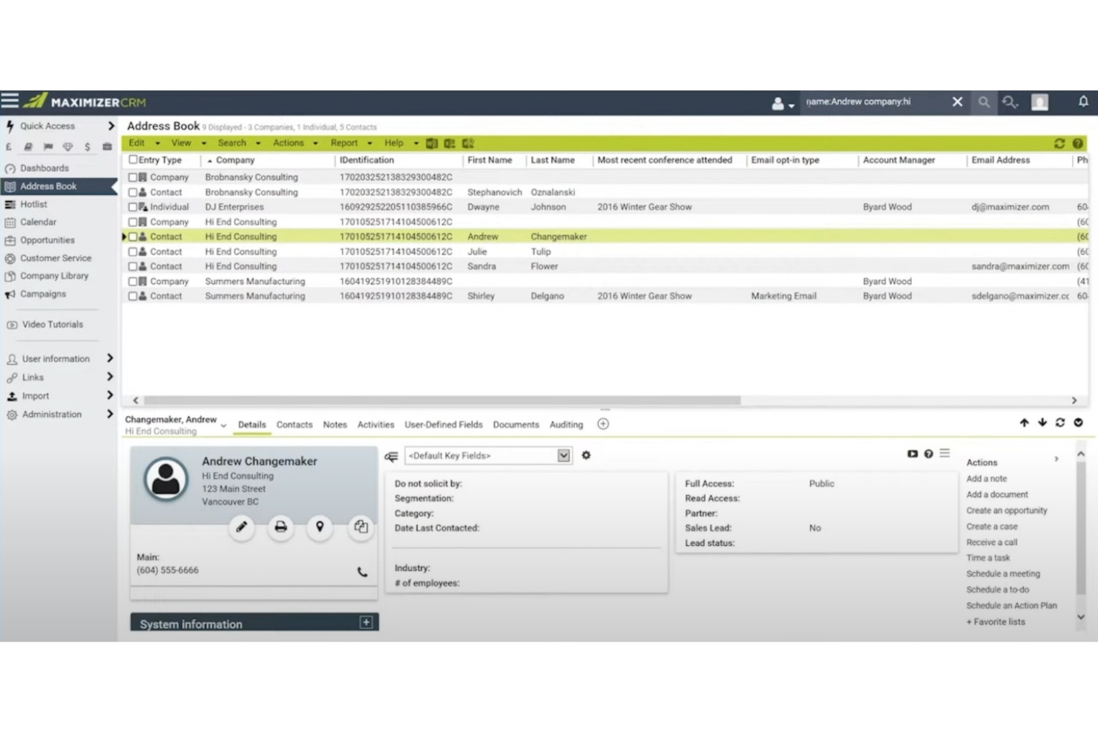The image size is (1098, 732).
Task: Click the search text field
Action: 875,102
